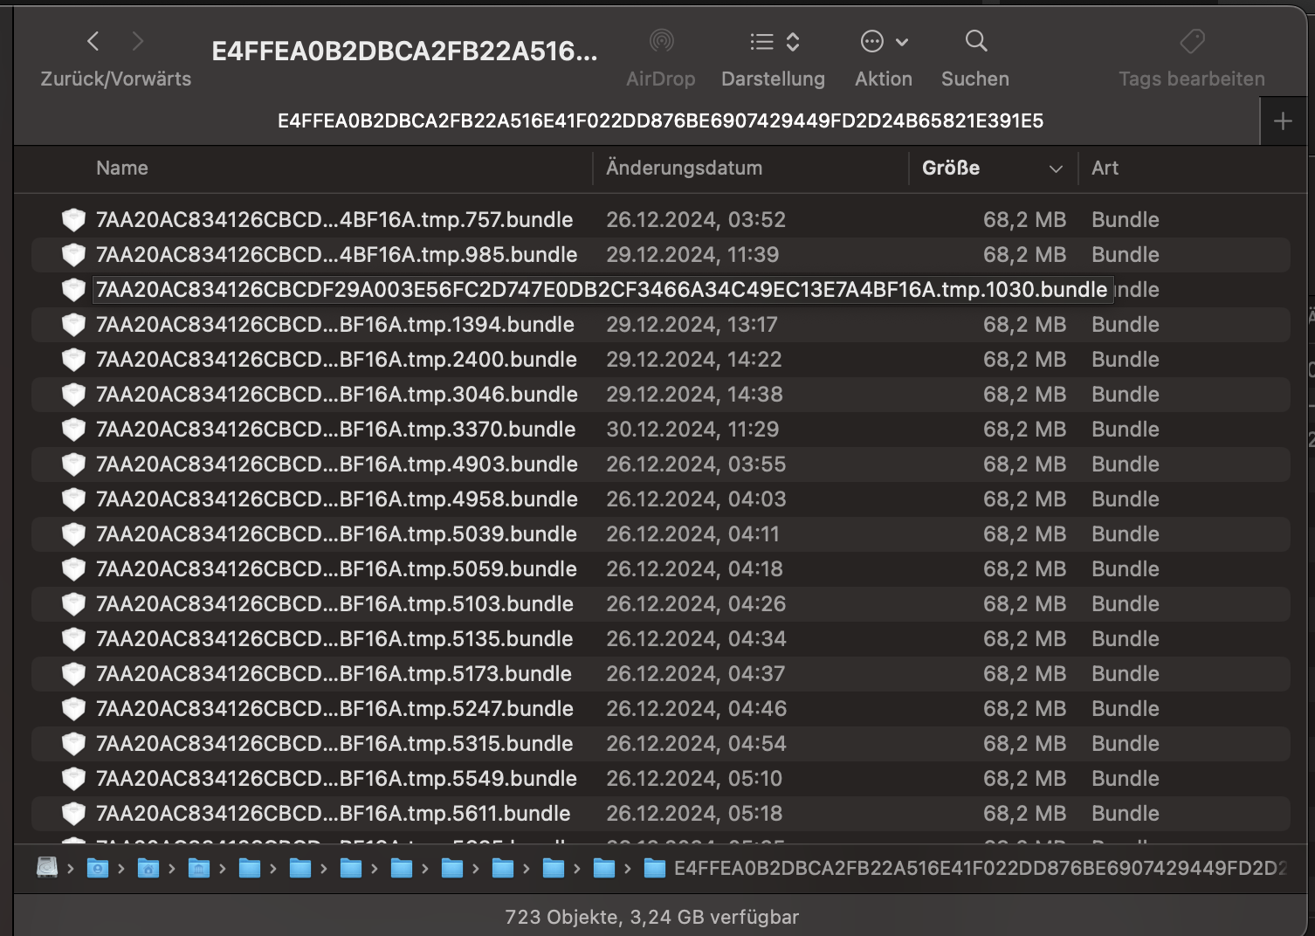Navigate back using the Zurück arrow
Viewport: 1315px width, 936px height.
(93, 41)
